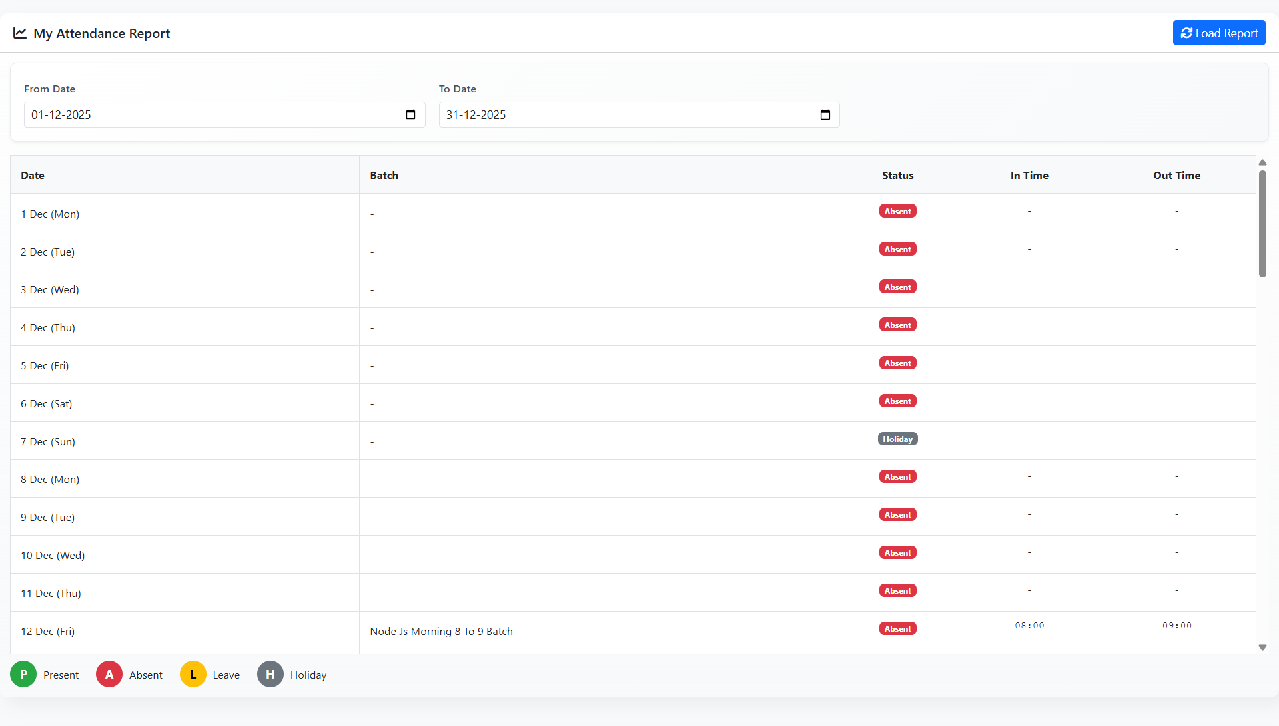This screenshot has height=726, width=1279.
Task: Click the scroll down arrow of table
Action: 1262,647
